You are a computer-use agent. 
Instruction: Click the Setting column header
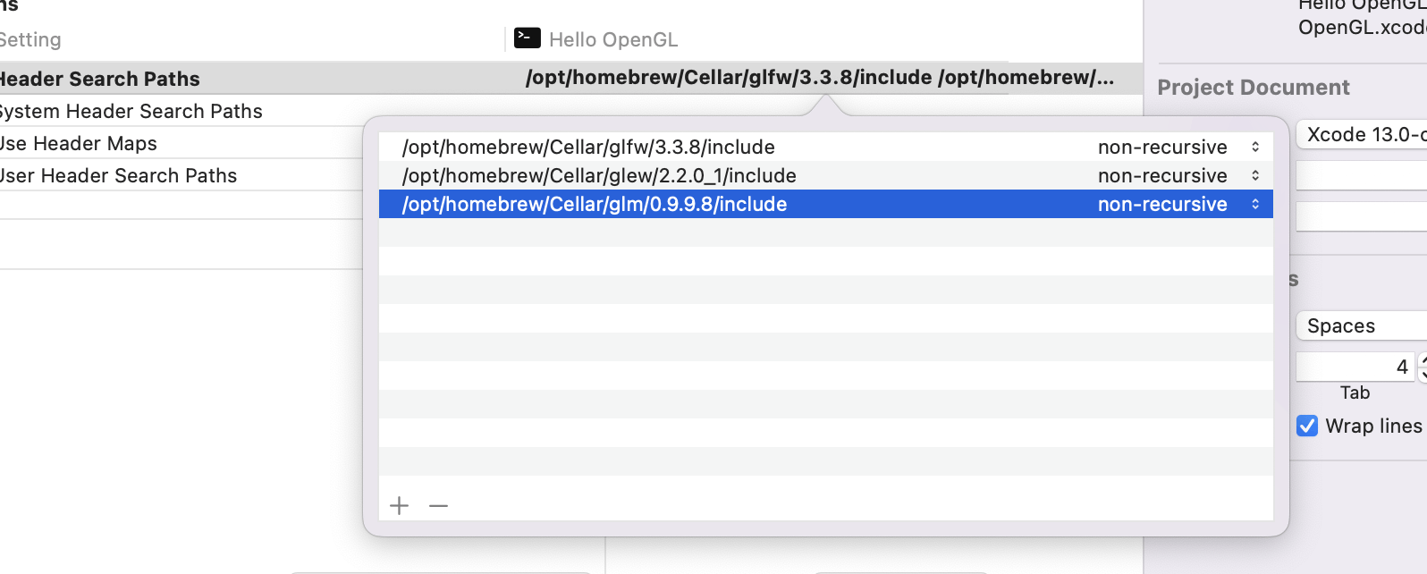(x=31, y=39)
